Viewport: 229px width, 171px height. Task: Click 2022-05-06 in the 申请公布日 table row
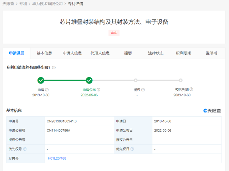[163, 131]
